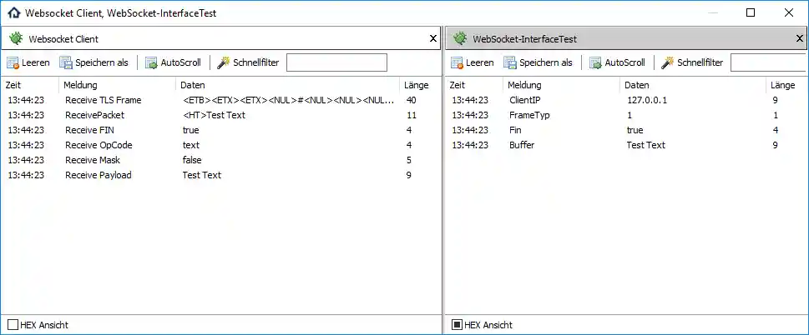
Task: Sort by Länge column in Websocket Client
Action: coord(419,85)
